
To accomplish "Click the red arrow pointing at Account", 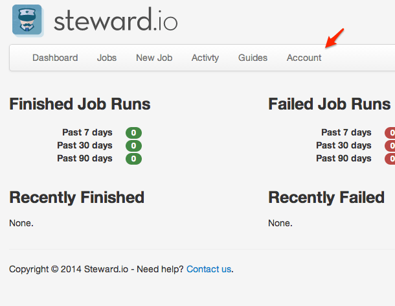I will [335, 38].
